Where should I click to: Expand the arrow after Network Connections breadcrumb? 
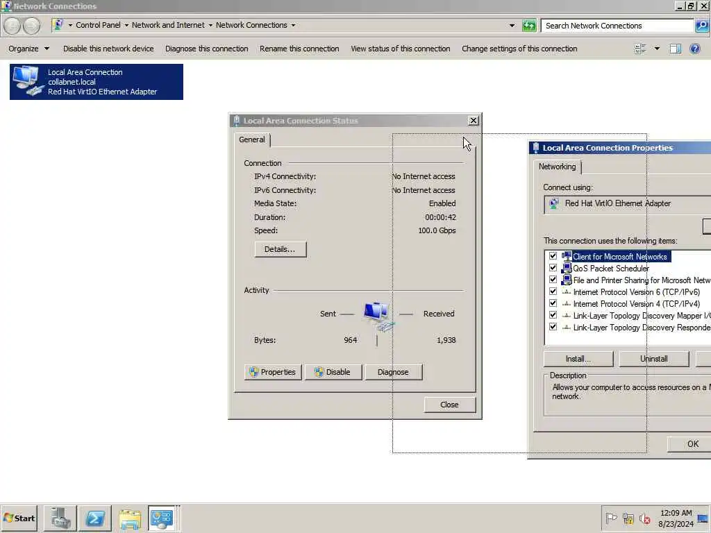(293, 26)
